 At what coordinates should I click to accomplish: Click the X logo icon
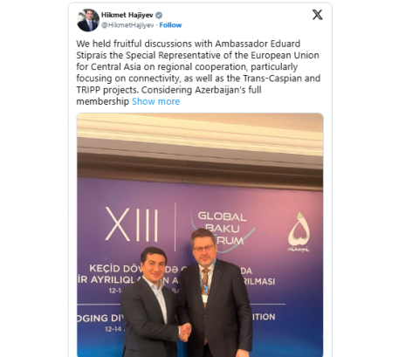pyautogui.click(x=317, y=15)
